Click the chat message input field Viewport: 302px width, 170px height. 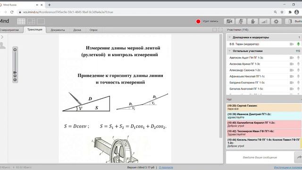(260, 157)
